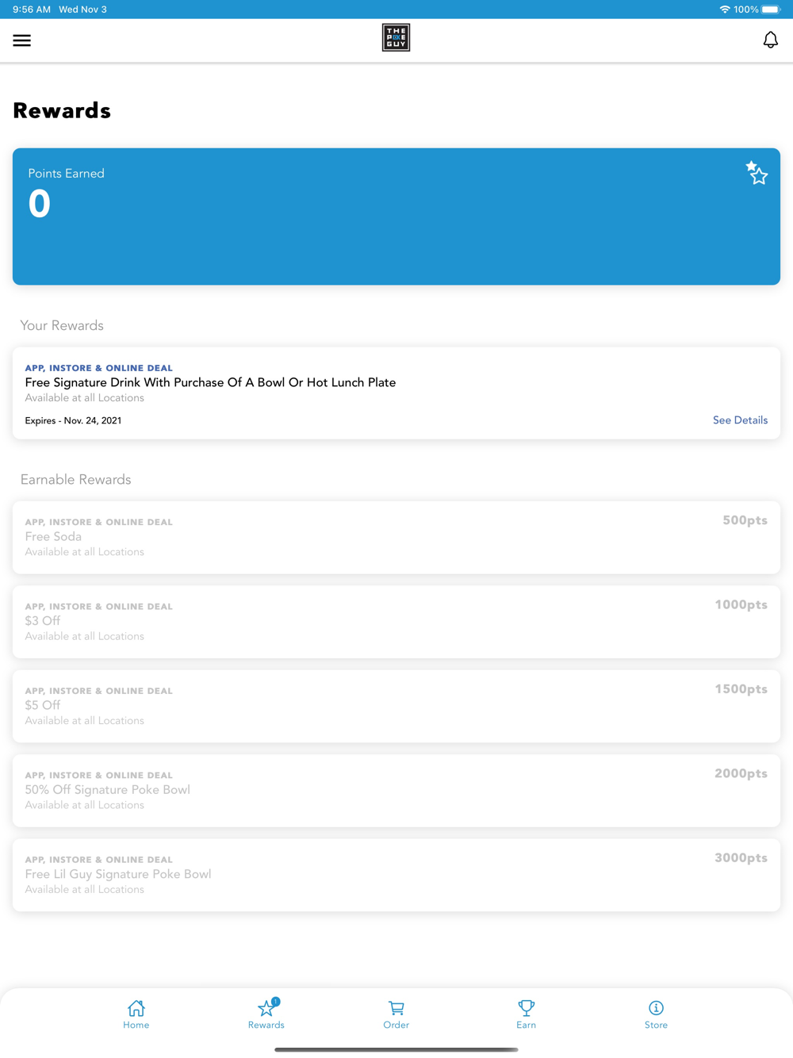Open the hamburger menu
Screen dimensions: 793x1058
coord(22,40)
